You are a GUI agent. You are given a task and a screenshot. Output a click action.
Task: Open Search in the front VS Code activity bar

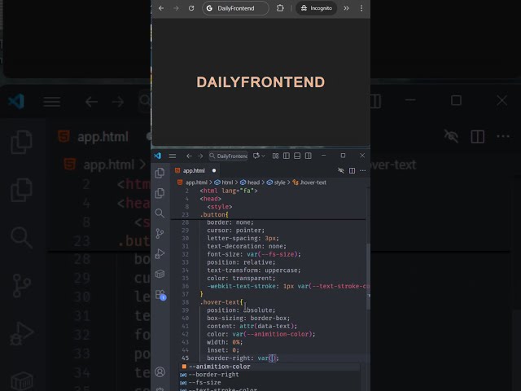[x=160, y=213]
